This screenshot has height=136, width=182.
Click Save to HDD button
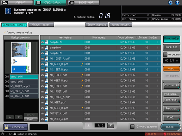[171, 86]
